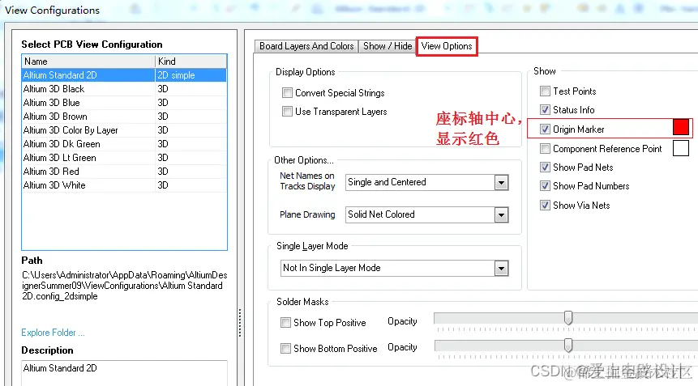
Task: Enable Component Reference Point
Action: [x=545, y=148]
